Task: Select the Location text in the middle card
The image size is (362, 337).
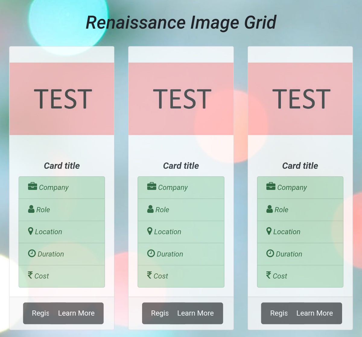Action: click(168, 232)
